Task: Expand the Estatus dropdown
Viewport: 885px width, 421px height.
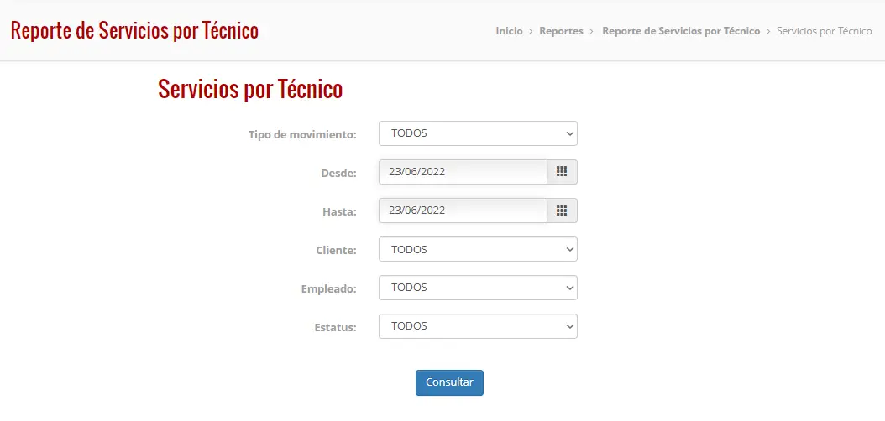Action: tap(478, 326)
